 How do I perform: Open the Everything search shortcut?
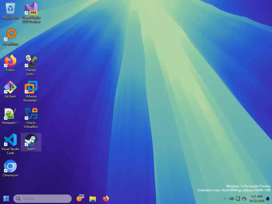(10, 37)
